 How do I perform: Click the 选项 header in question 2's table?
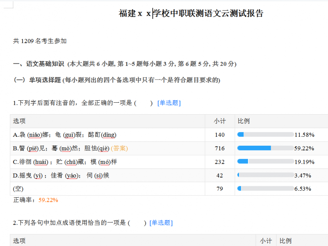(x=19, y=241)
